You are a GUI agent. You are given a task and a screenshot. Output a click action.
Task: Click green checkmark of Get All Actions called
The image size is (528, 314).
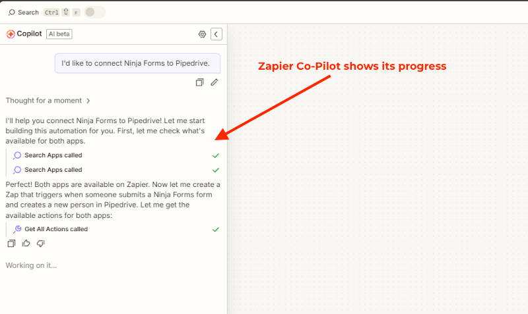pos(216,229)
